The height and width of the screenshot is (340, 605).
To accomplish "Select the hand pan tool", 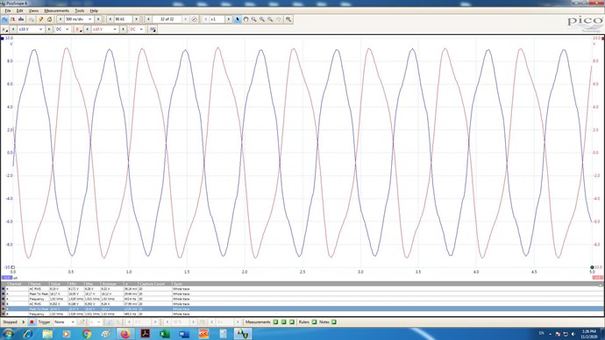I will (x=246, y=19).
